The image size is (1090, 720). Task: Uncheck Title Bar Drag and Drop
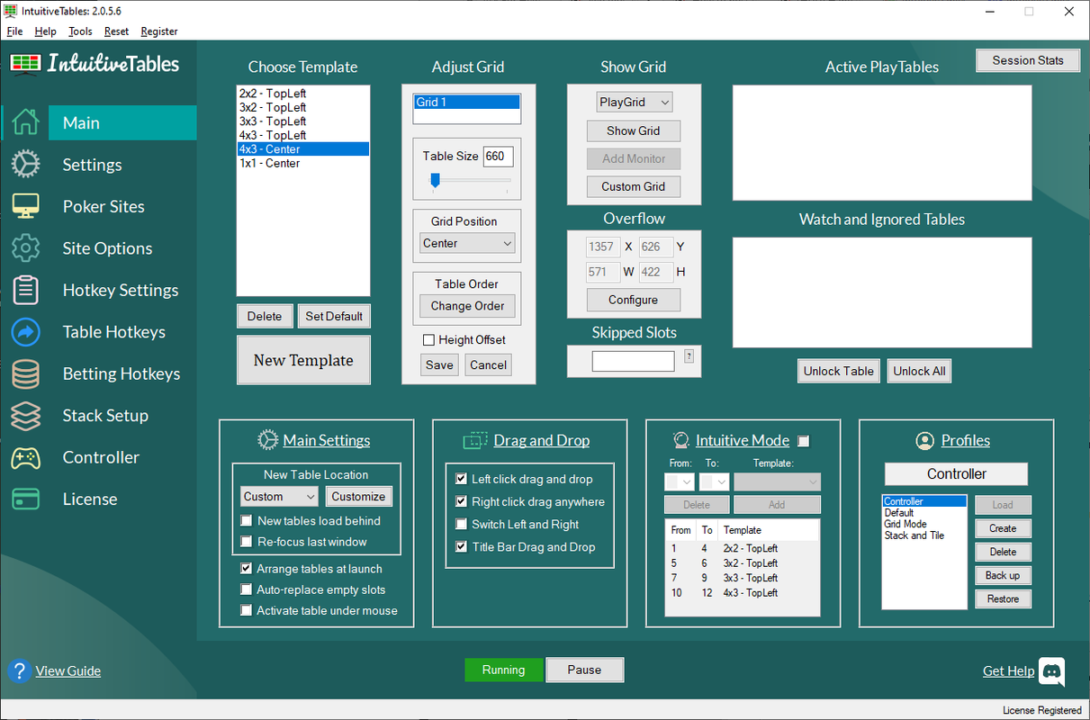[462, 546]
